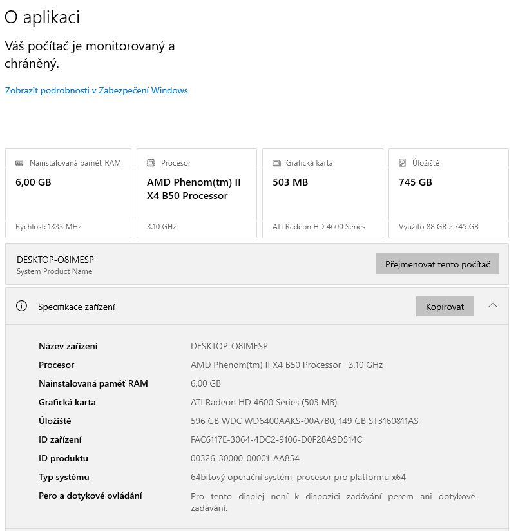Click the storage drive icon

pos(403,163)
